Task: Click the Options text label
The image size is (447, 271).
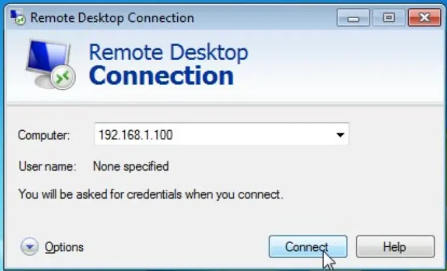Action: coord(64,247)
